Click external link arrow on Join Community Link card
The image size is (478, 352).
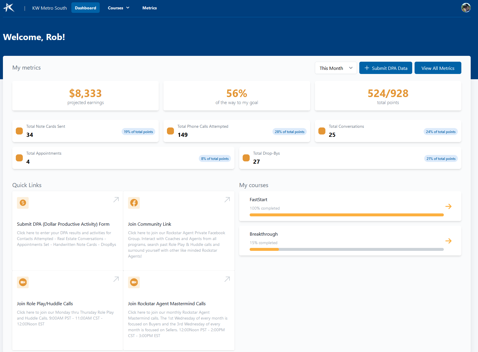(227, 200)
